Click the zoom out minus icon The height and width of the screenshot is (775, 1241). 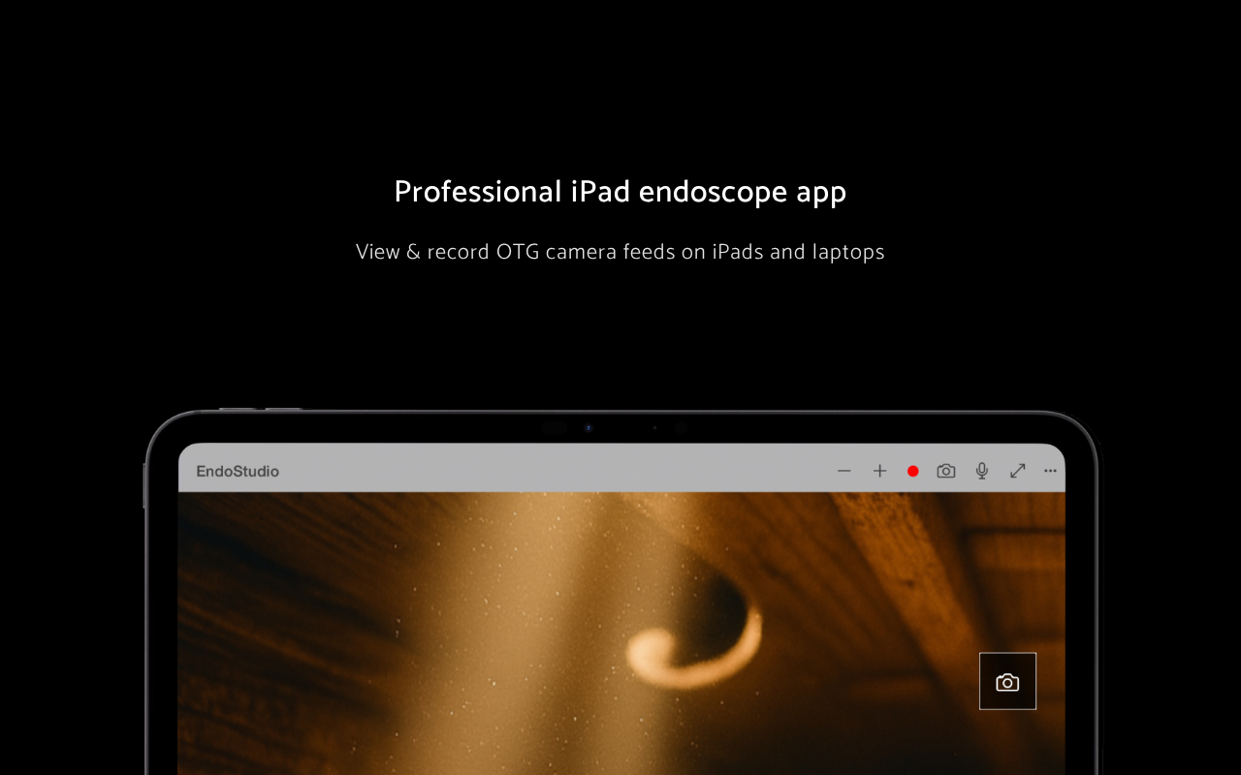tap(843, 471)
